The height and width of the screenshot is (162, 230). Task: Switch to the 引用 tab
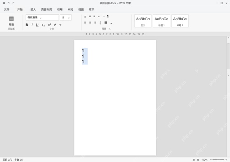click(60, 9)
